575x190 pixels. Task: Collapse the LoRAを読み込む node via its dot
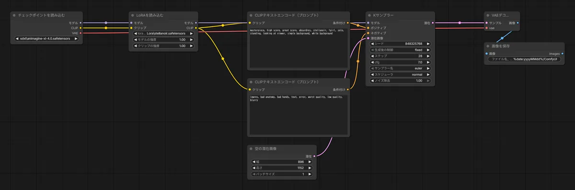133,15
